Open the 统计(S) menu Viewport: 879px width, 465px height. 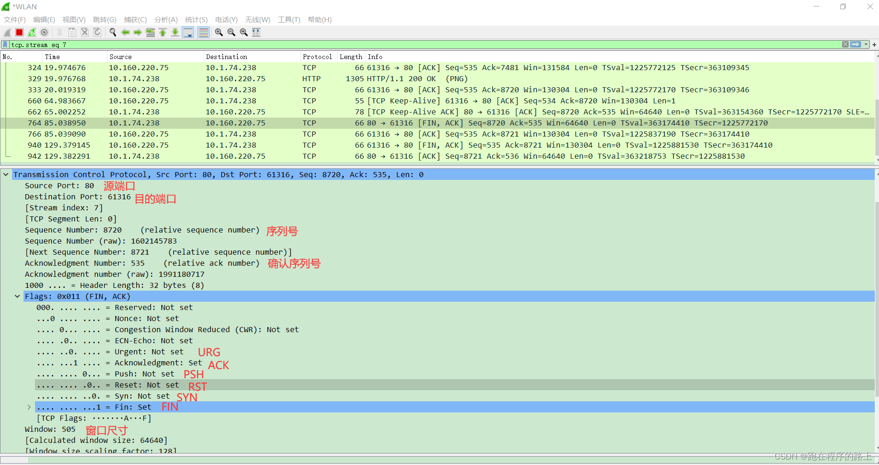(196, 20)
